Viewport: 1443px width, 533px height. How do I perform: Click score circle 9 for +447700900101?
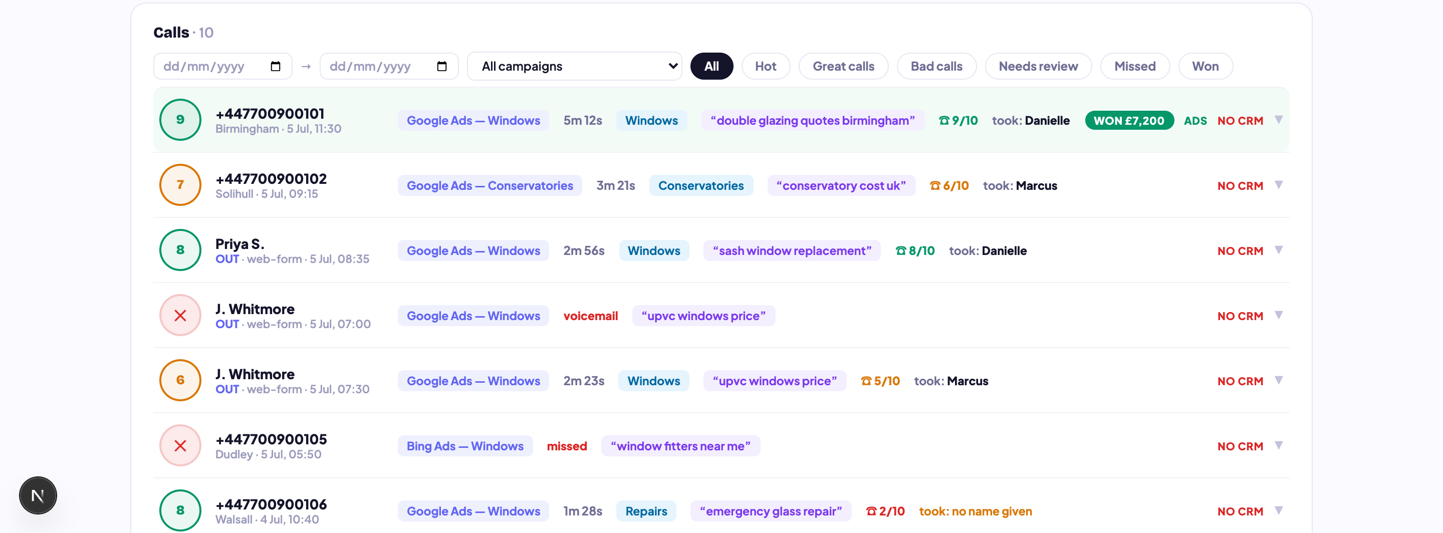(x=180, y=120)
